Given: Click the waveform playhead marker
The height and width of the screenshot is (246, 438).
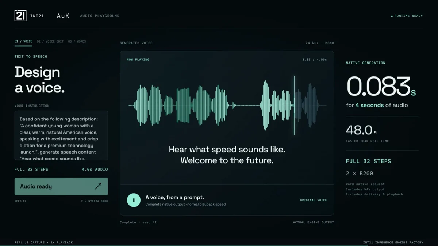Looking at the screenshot, I should [x=294, y=106].
